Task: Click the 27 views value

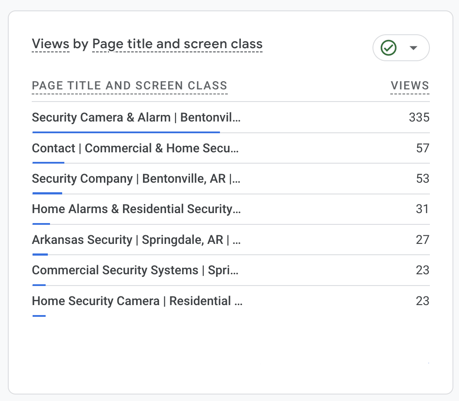Action: (x=422, y=240)
